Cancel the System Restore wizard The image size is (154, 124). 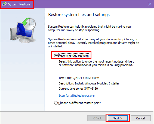click(141, 118)
